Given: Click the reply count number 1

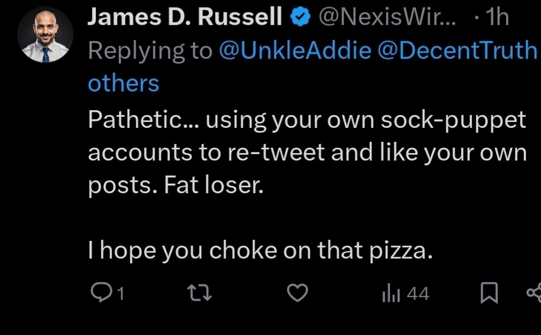Looking at the screenshot, I should (120, 294).
